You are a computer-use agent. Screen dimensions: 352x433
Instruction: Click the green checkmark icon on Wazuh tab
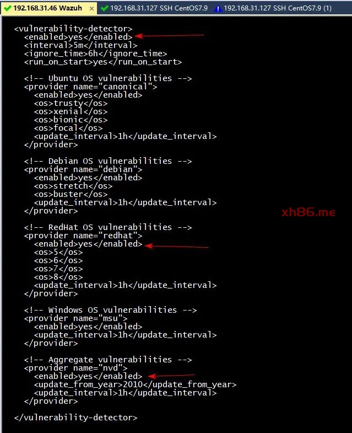[x=8, y=8]
